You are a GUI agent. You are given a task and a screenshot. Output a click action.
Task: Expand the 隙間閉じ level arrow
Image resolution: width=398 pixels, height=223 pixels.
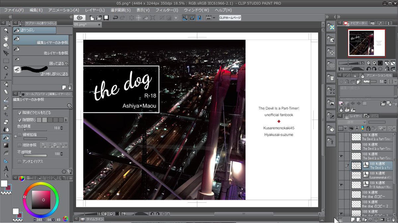point(66,120)
